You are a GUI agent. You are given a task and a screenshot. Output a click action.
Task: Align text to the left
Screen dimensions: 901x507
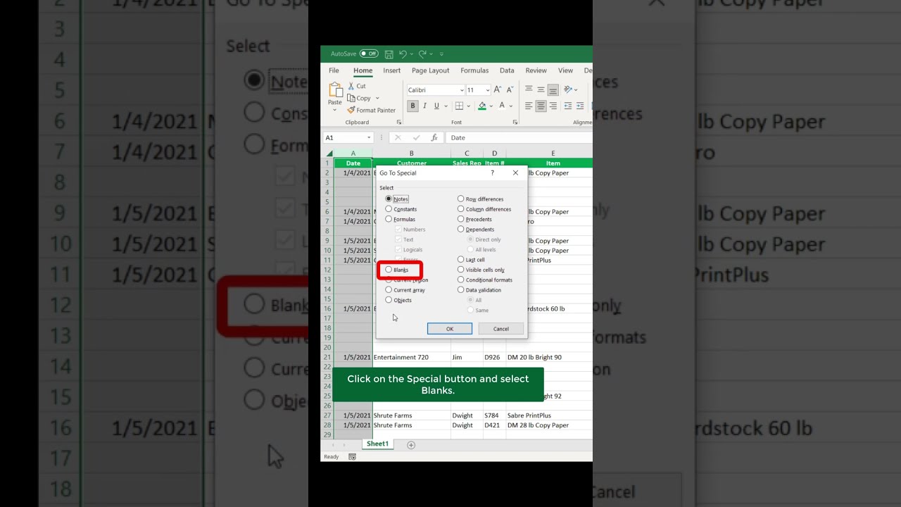(529, 106)
